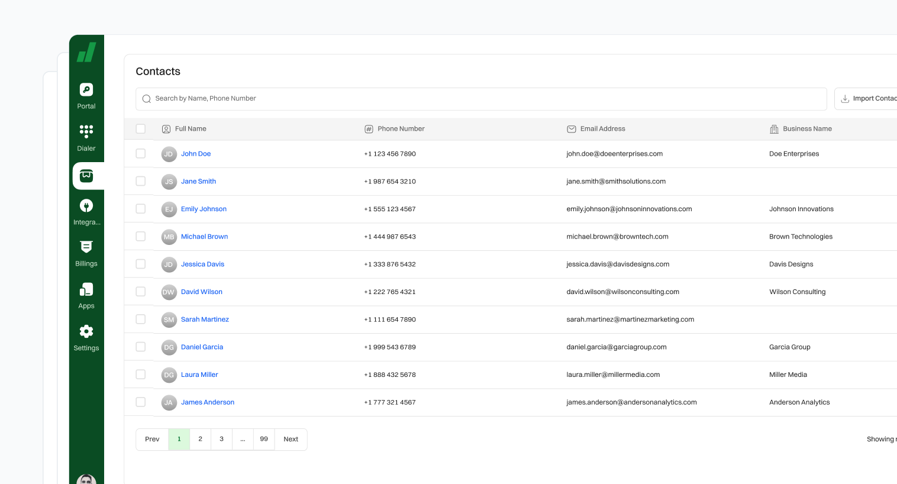Open Settings gear in sidebar
This screenshot has height=484, width=897.
[86, 331]
